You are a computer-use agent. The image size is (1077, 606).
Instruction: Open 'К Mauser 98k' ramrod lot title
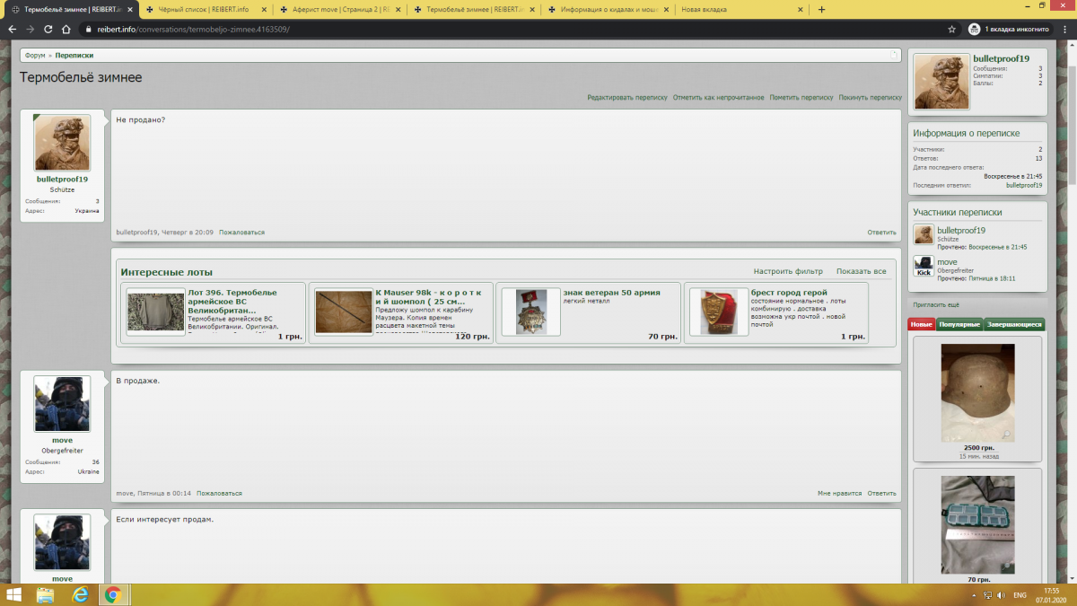428,297
